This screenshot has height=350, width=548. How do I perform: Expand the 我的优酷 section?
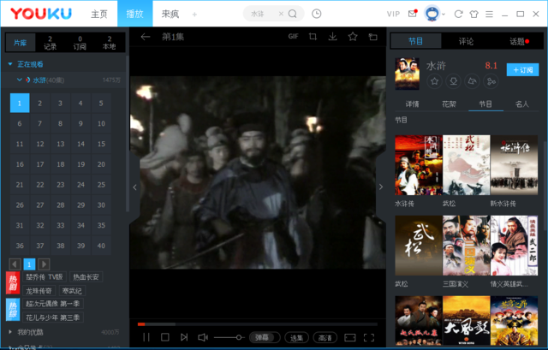(x=10, y=332)
